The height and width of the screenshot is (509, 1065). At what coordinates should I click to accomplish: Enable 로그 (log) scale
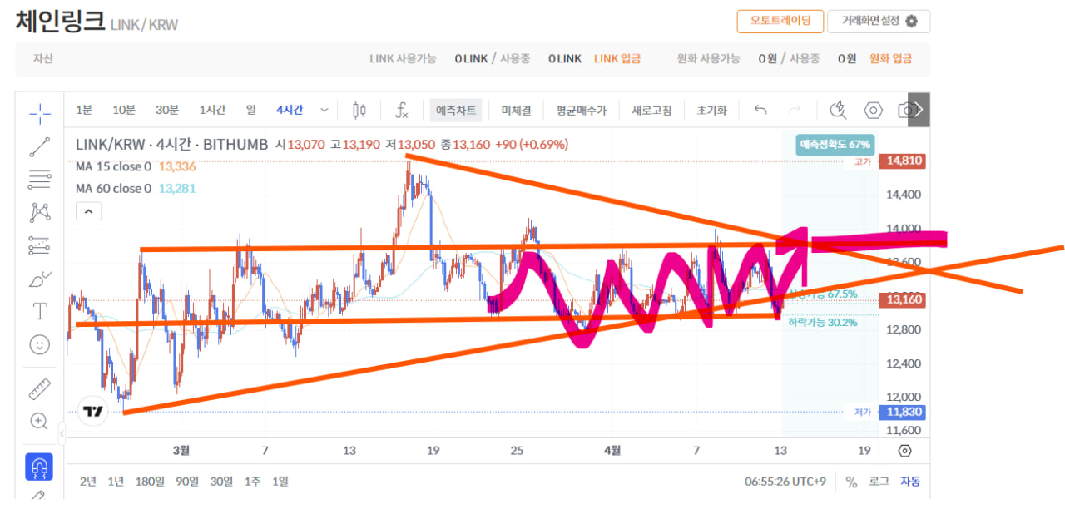[x=879, y=482]
